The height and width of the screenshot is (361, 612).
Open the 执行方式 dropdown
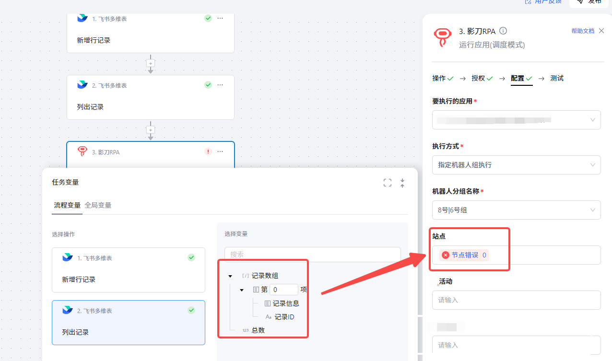click(x=517, y=165)
